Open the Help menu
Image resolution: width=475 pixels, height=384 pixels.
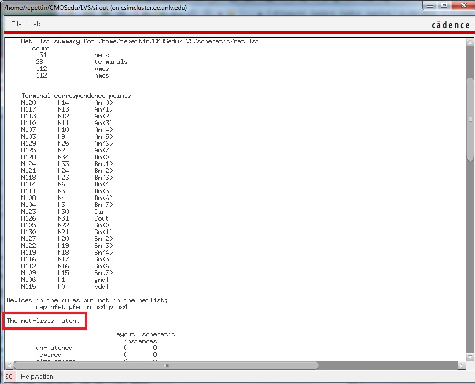[35, 24]
